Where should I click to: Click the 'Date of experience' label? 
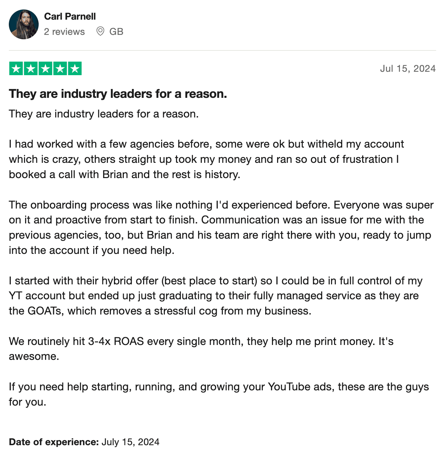[x=54, y=442]
